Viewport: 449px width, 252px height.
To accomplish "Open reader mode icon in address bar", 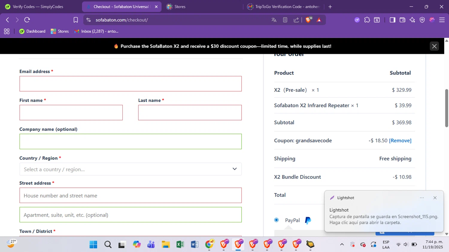I will 285,20.
